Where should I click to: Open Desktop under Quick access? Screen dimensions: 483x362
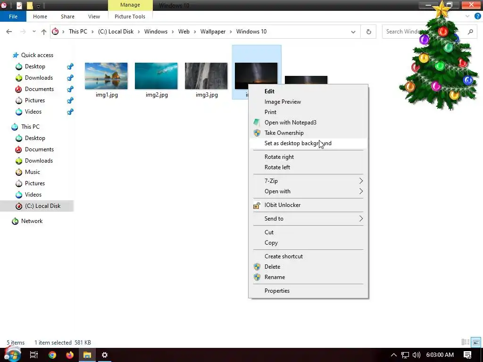pyautogui.click(x=35, y=66)
